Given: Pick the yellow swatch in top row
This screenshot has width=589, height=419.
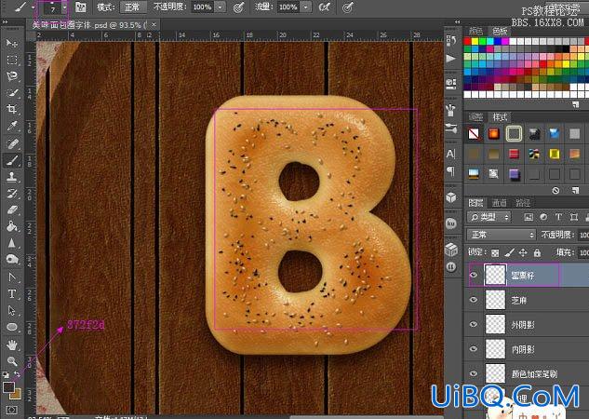Looking at the screenshot, I should (x=475, y=41).
